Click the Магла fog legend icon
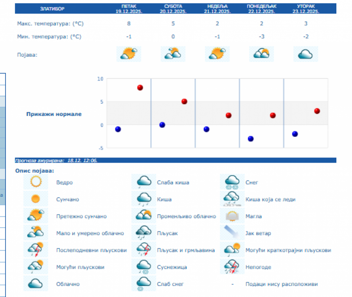The image size is (352, 297). [232, 216]
